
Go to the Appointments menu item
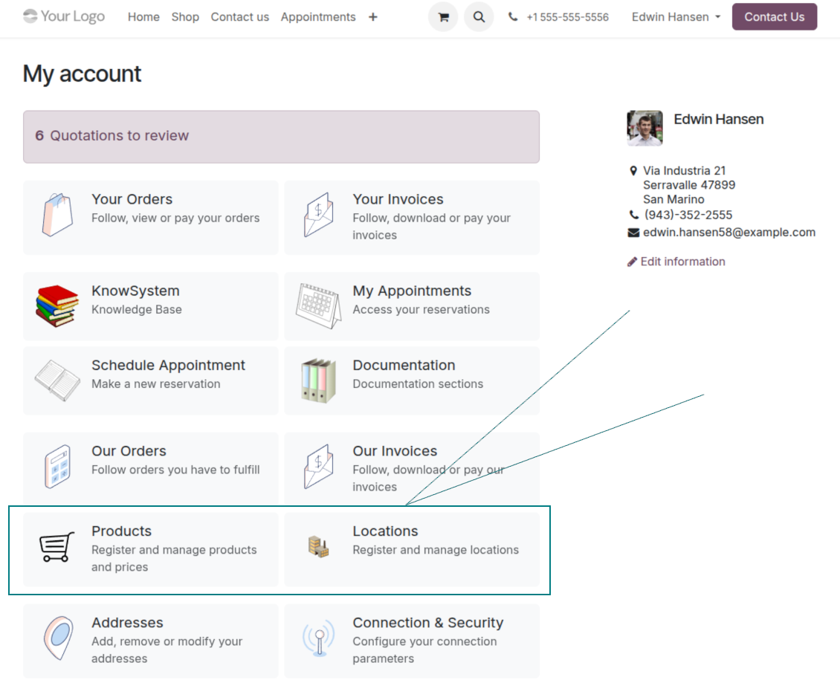click(x=318, y=17)
